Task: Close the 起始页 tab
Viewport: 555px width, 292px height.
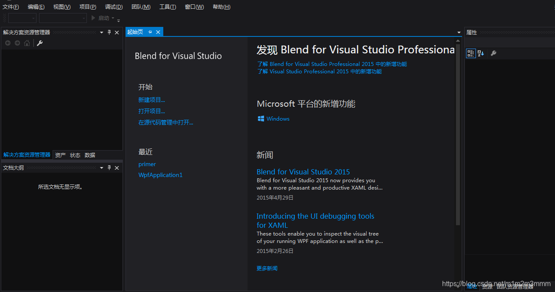Action: point(158,32)
